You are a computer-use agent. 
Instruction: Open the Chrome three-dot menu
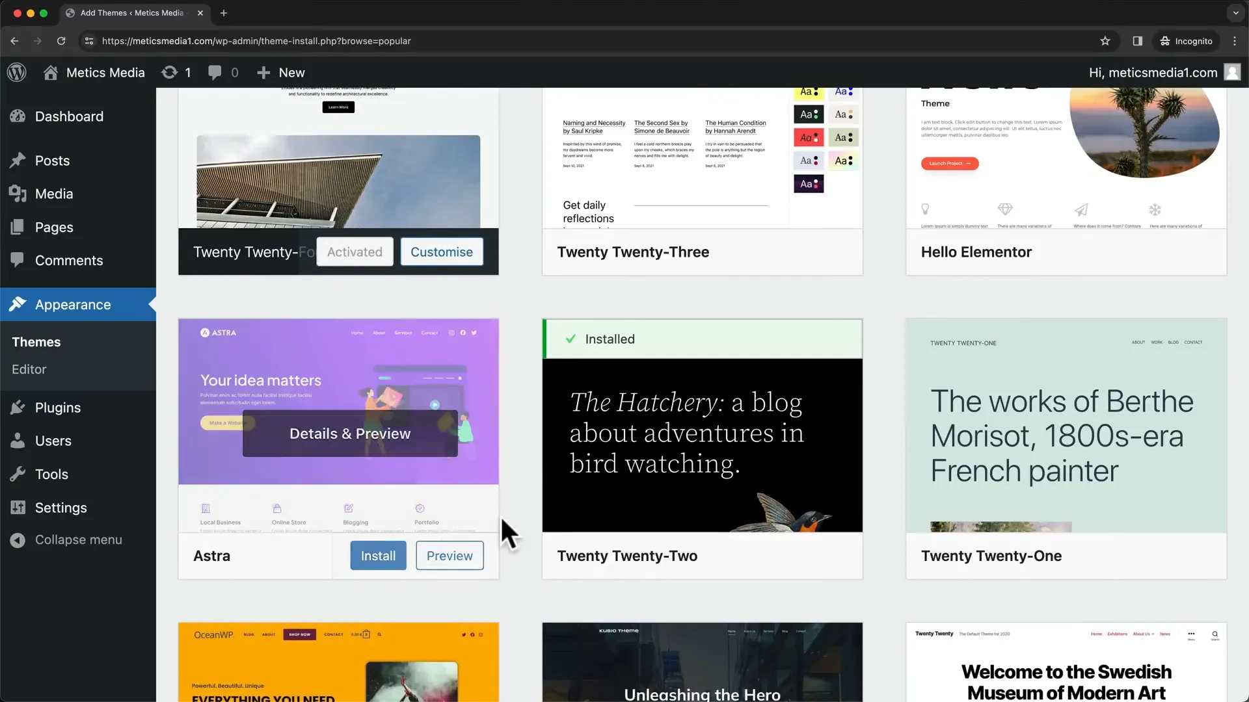tap(1235, 41)
